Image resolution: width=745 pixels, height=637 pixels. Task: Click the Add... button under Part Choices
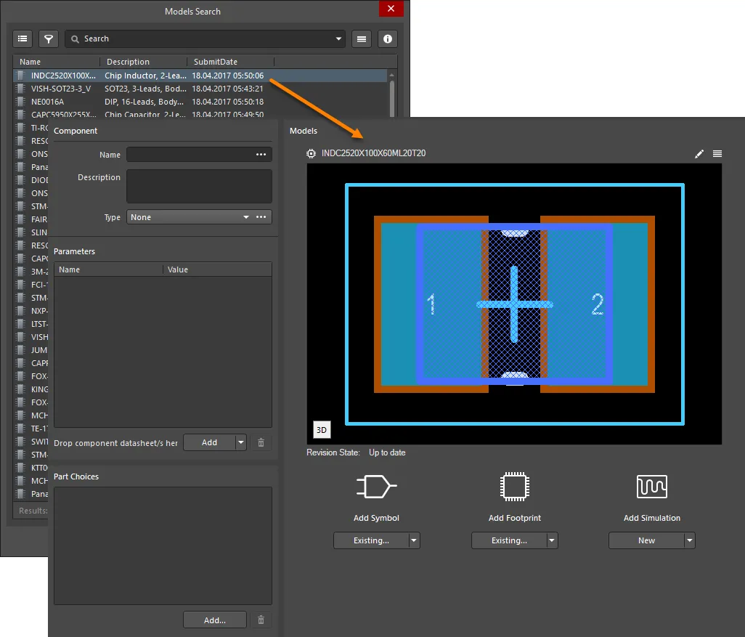215,620
